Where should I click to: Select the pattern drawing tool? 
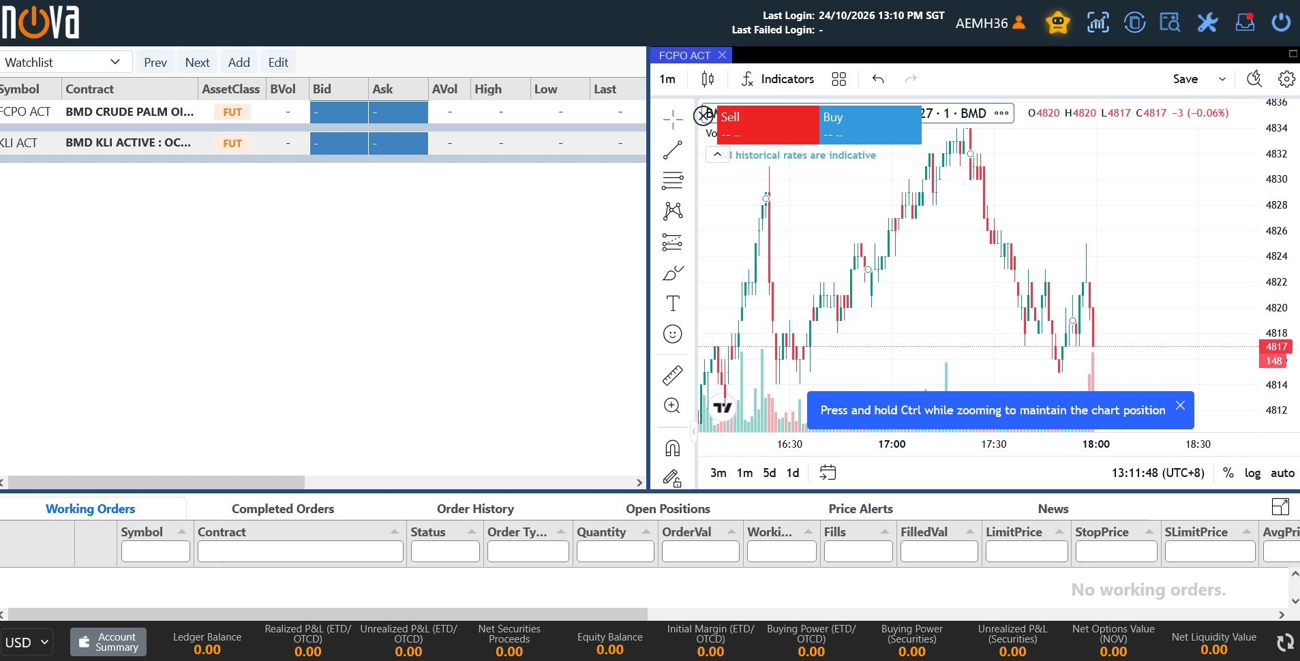(x=672, y=211)
